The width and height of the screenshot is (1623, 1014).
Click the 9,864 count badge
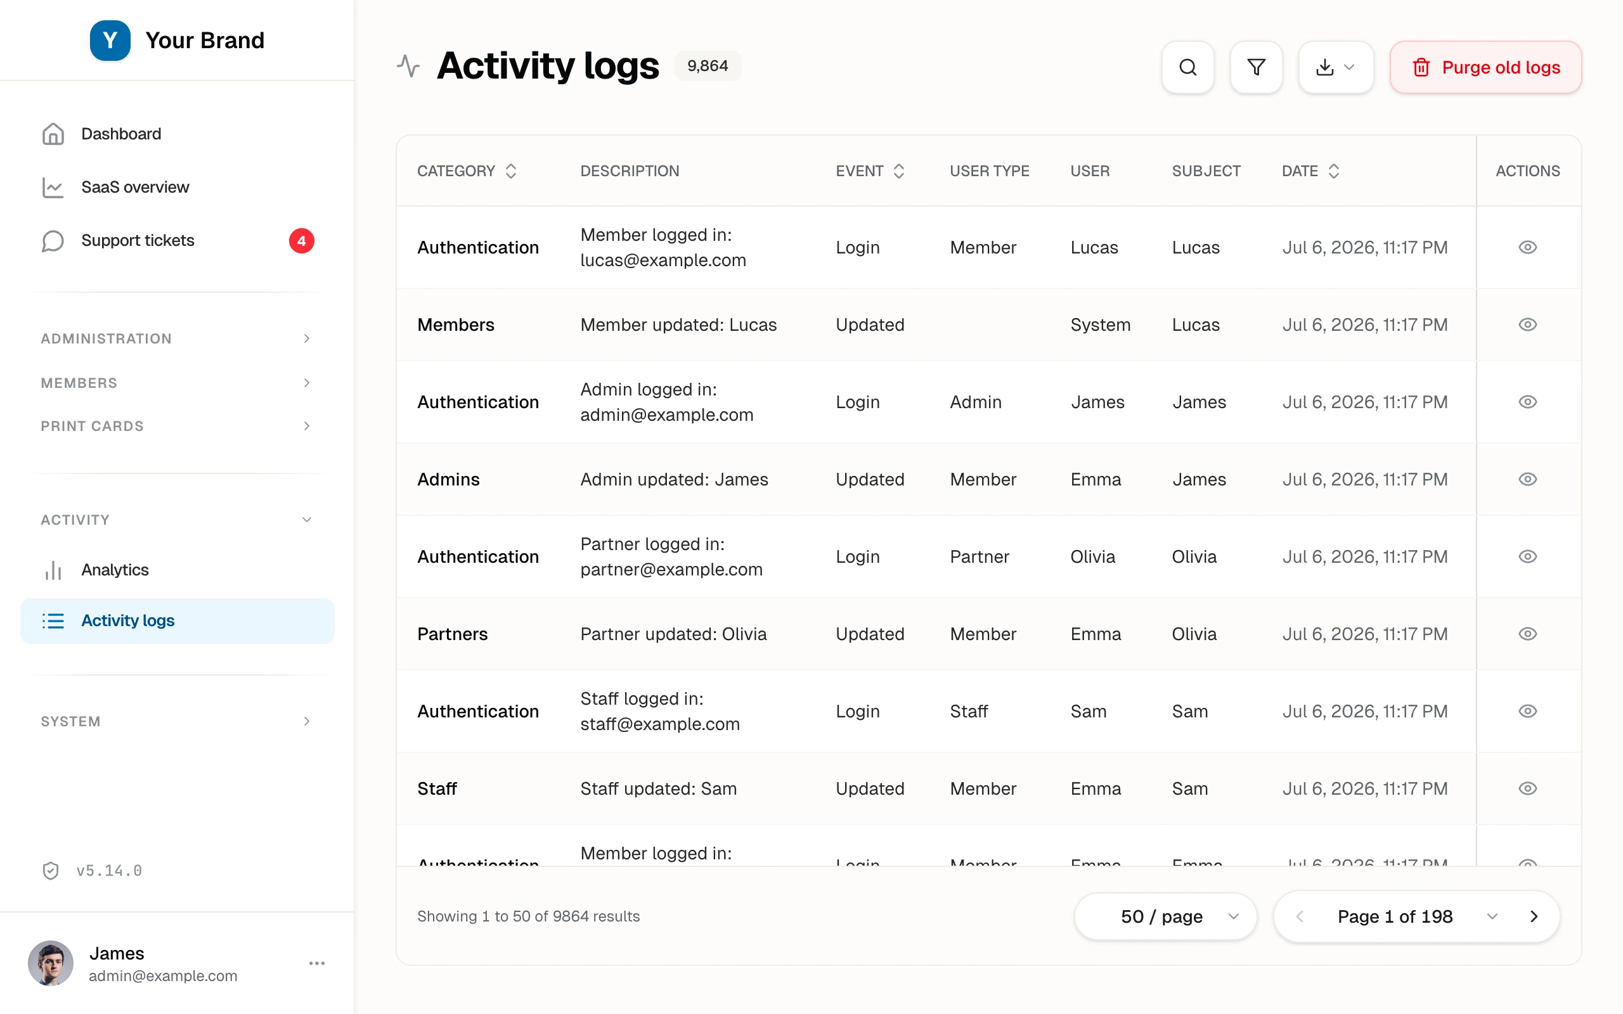[x=708, y=66]
